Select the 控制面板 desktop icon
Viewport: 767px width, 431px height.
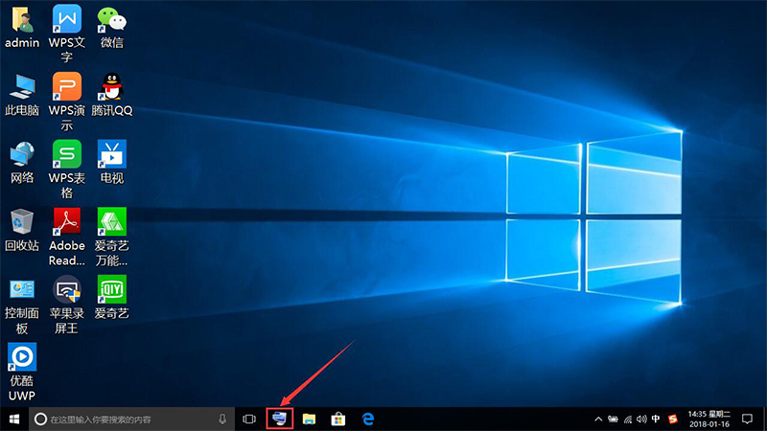pyautogui.click(x=22, y=289)
